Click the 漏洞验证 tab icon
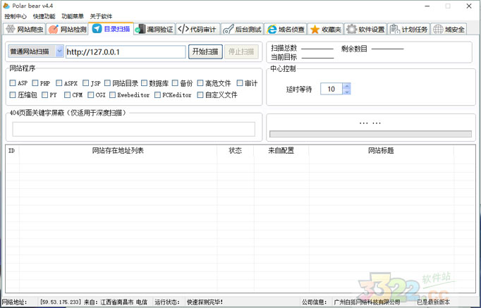 click(140, 30)
